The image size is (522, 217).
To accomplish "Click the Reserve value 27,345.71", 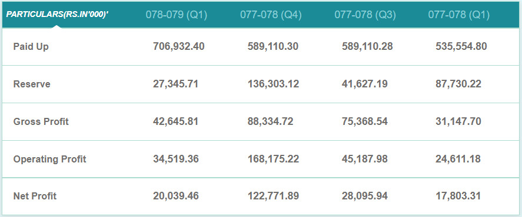I will coord(176,84).
